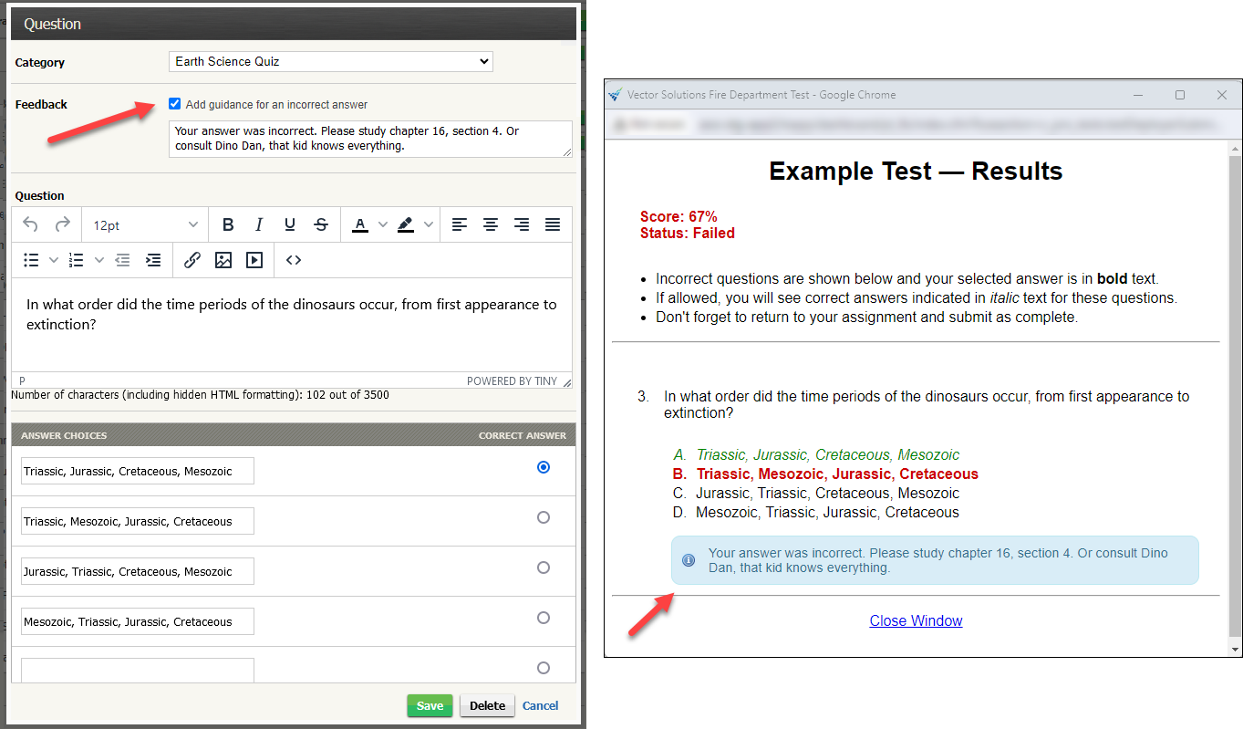Open the 12pt font size dropdown

144,224
